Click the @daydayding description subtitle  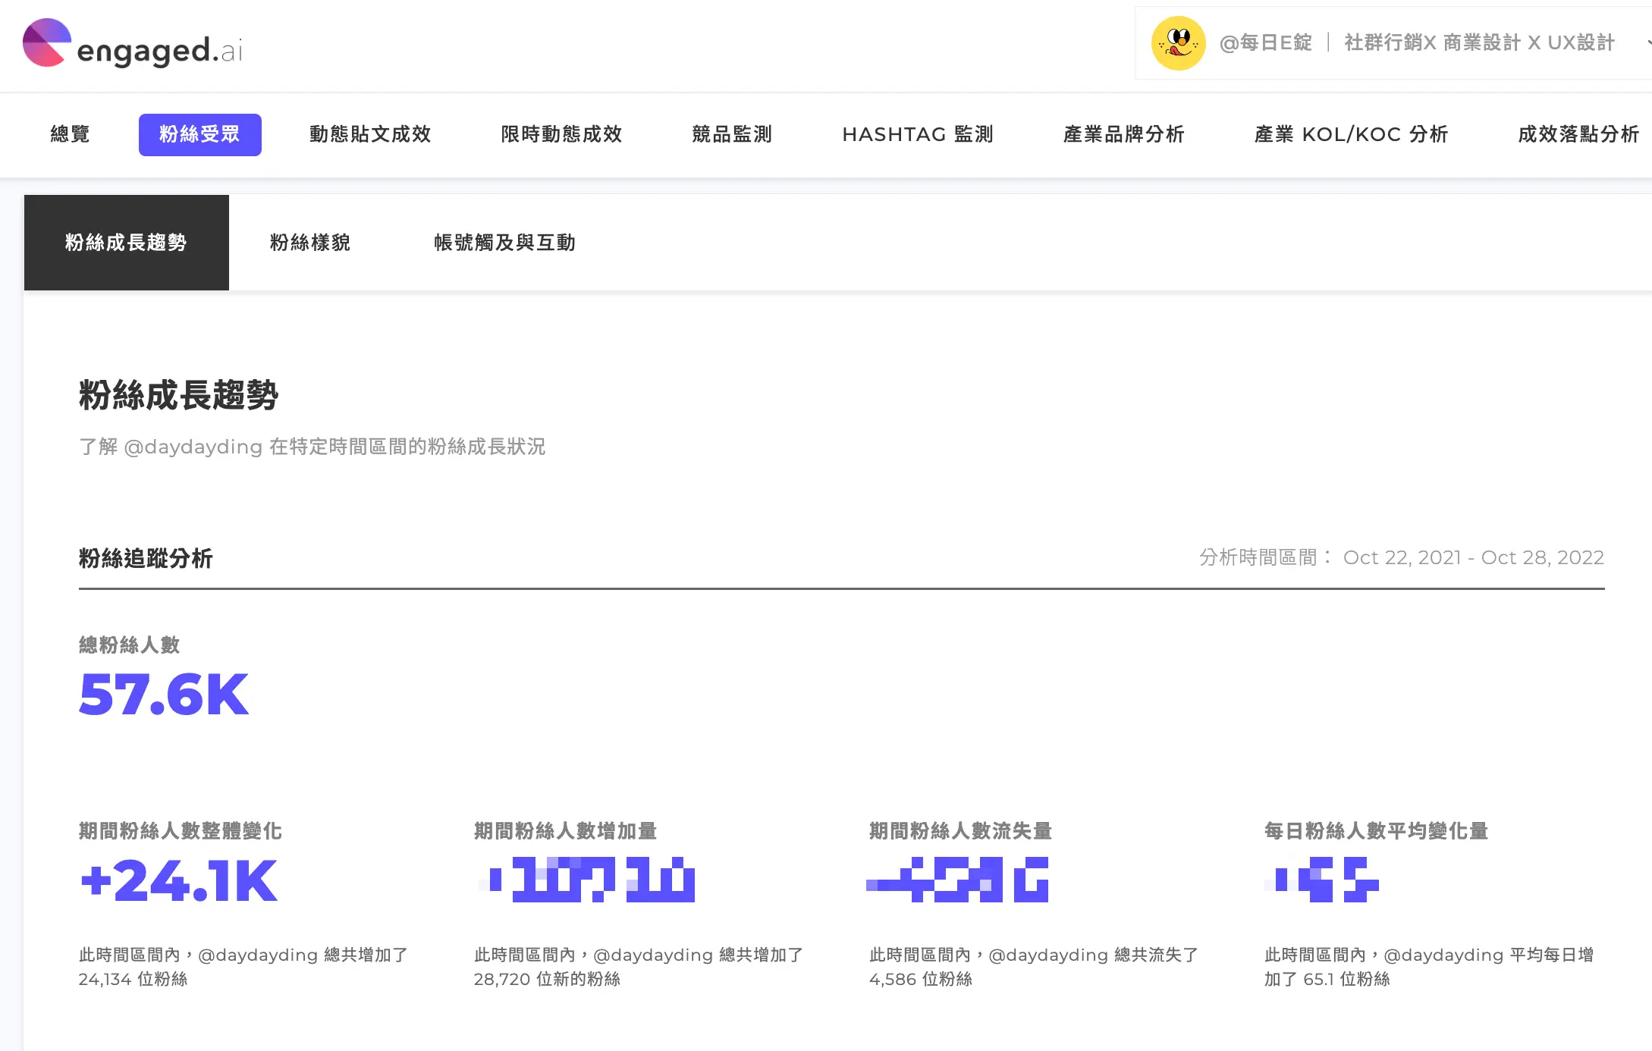312,447
